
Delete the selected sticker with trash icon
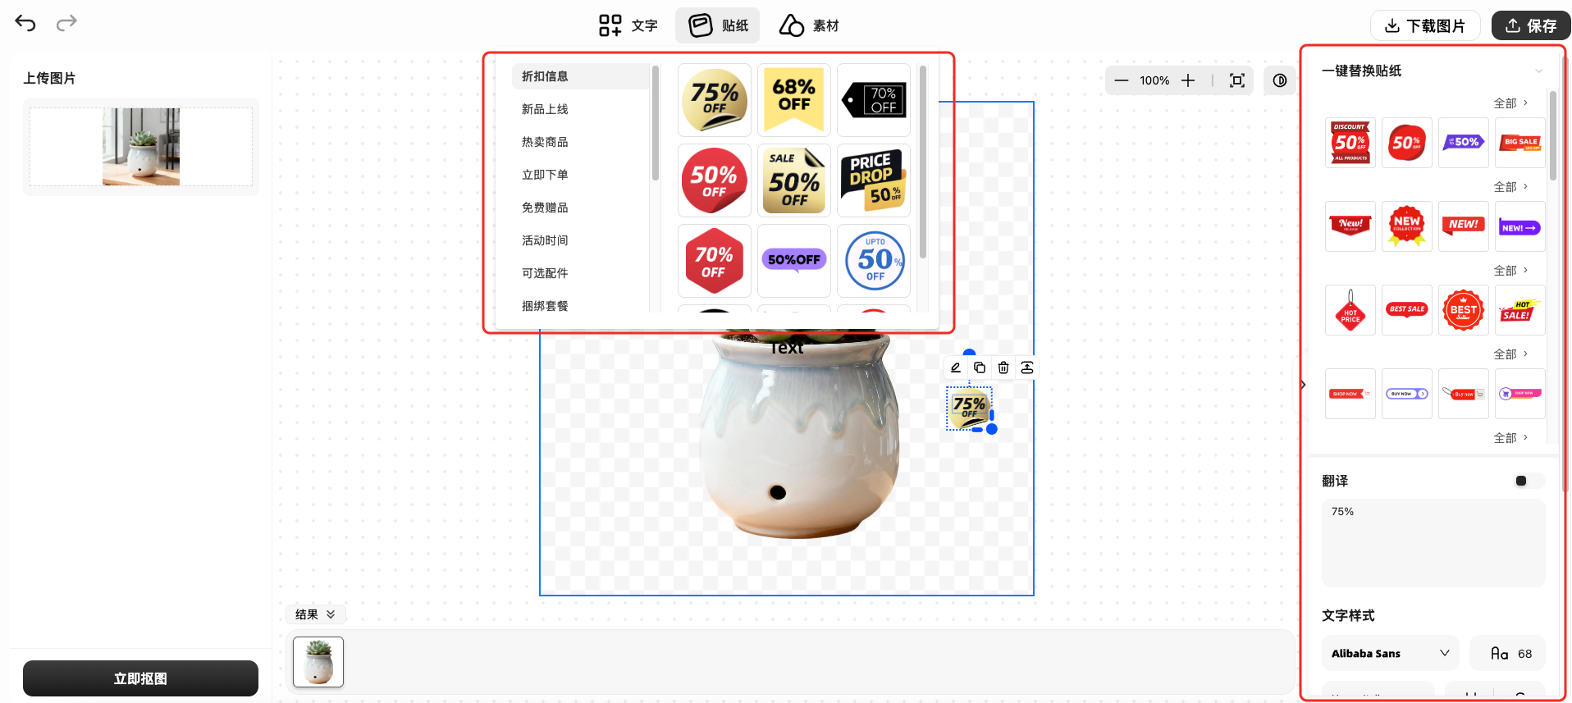click(x=1003, y=367)
